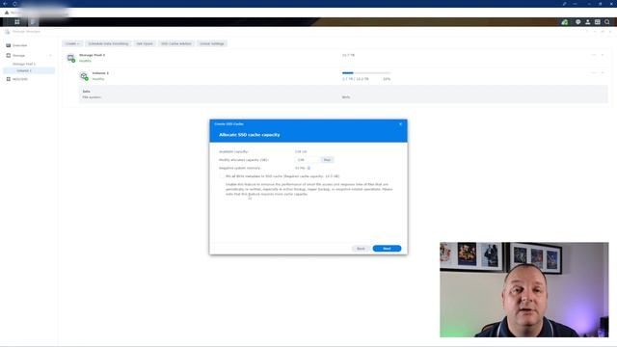
Task: Select Storage in the sidebar
Action: (x=18, y=56)
